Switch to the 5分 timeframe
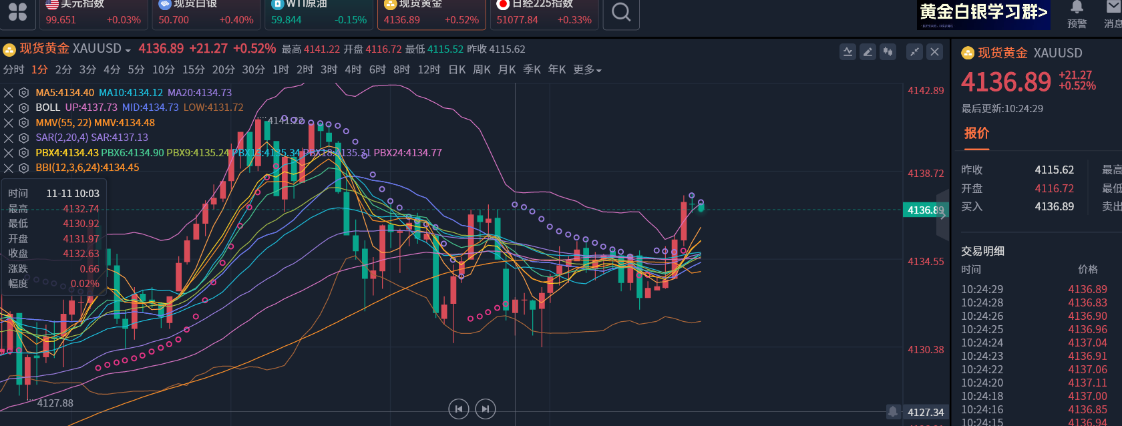This screenshot has width=1122, height=426. click(136, 70)
